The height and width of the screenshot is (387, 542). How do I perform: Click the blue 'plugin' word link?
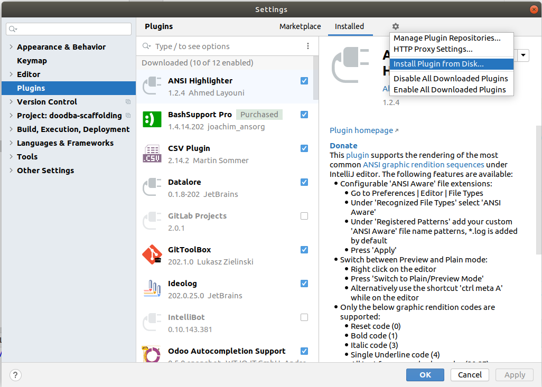tap(358, 155)
